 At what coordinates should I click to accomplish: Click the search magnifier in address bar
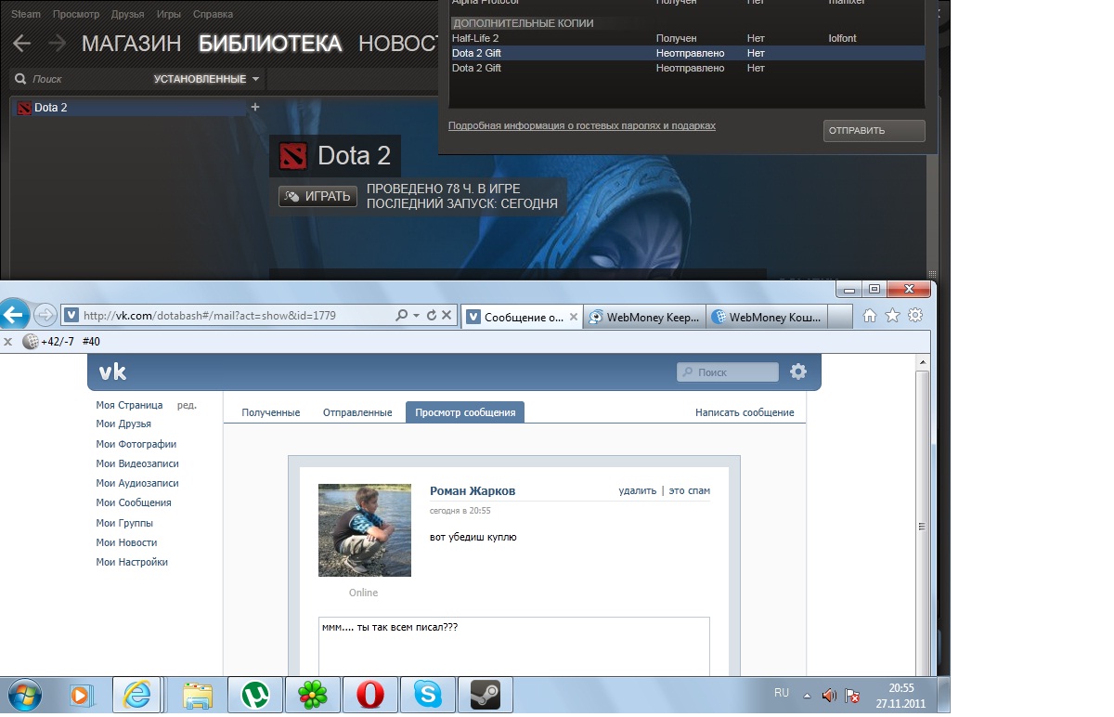click(402, 316)
